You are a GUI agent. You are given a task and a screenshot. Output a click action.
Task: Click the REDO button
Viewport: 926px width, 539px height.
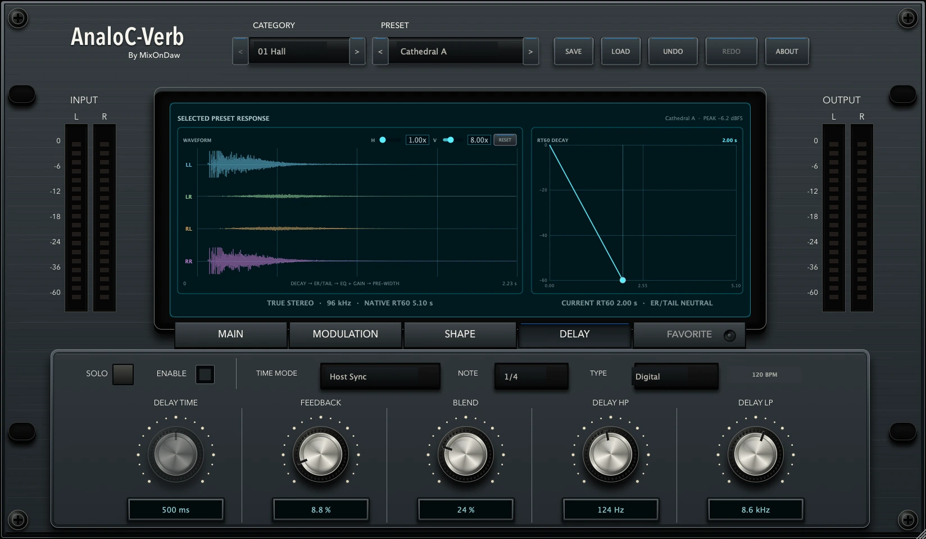(732, 52)
